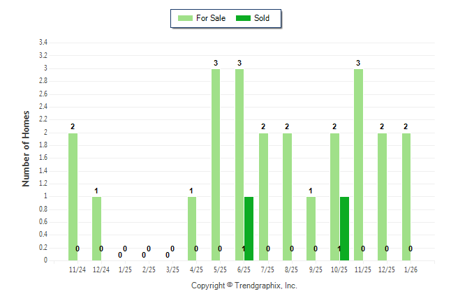
Task: Click the dark green Sold legend swatch
Action: 244,18
